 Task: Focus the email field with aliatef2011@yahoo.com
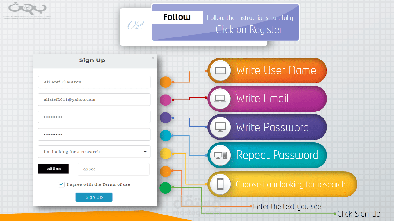(x=94, y=99)
